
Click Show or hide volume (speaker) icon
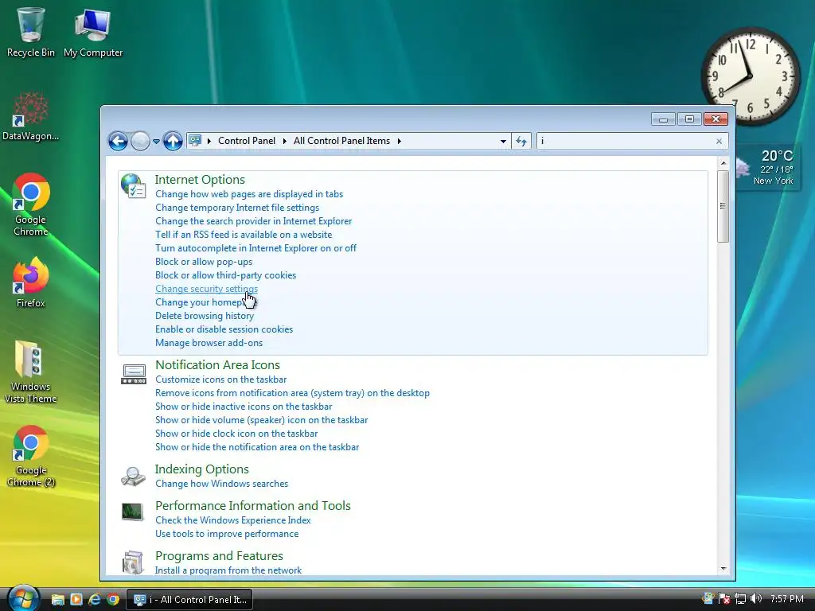click(x=261, y=420)
